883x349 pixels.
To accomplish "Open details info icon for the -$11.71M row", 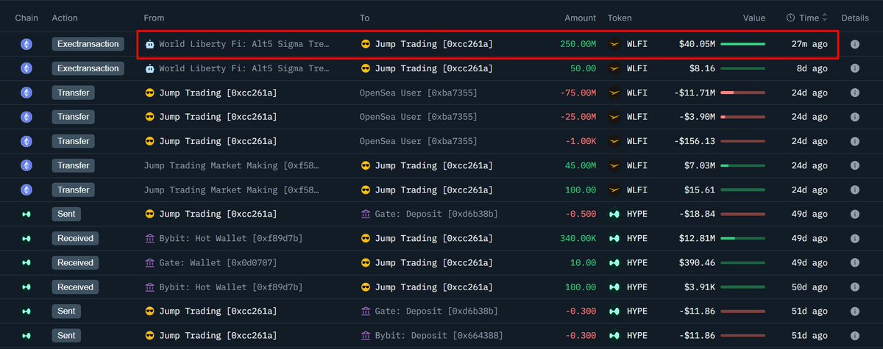I will 855,93.
